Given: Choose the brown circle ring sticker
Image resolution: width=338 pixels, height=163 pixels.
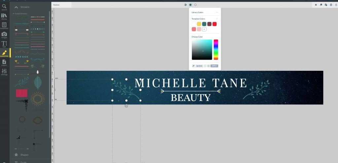Looking at the screenshot, I should (22, 119).
